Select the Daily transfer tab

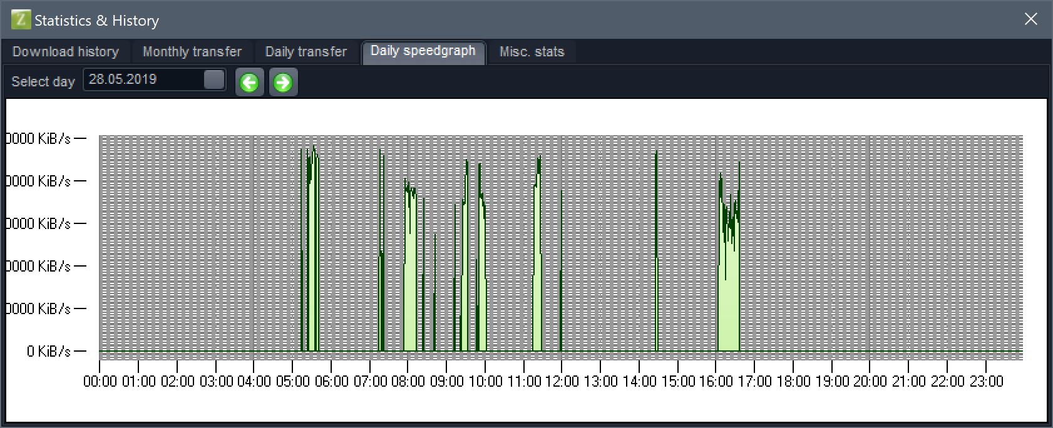[306, 52]
